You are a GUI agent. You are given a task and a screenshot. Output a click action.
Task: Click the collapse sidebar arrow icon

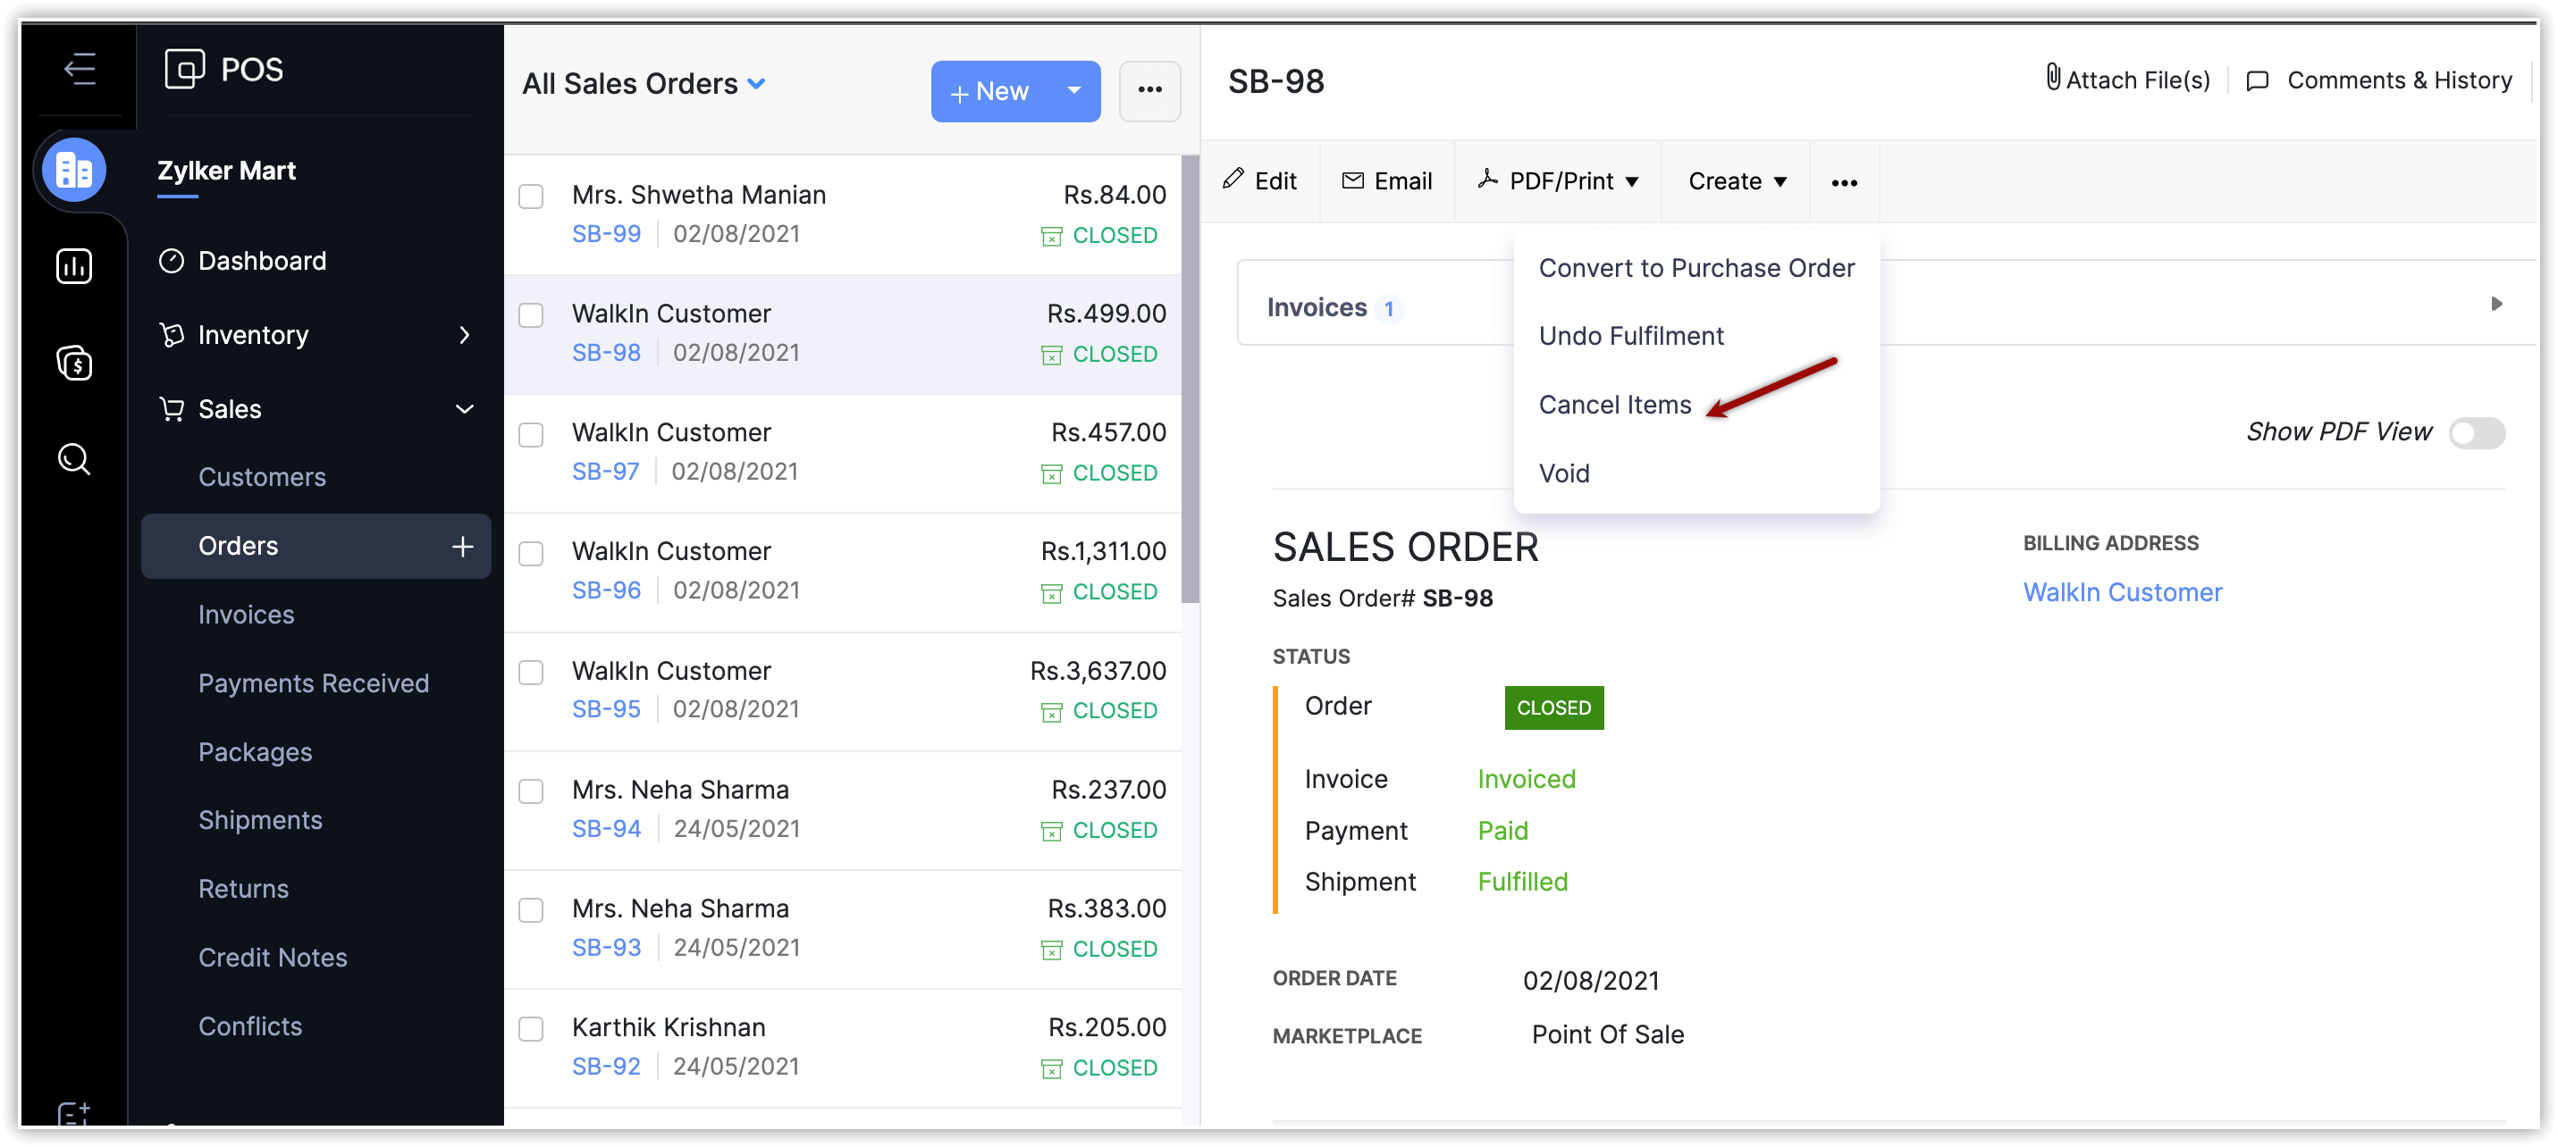[80, 70]
